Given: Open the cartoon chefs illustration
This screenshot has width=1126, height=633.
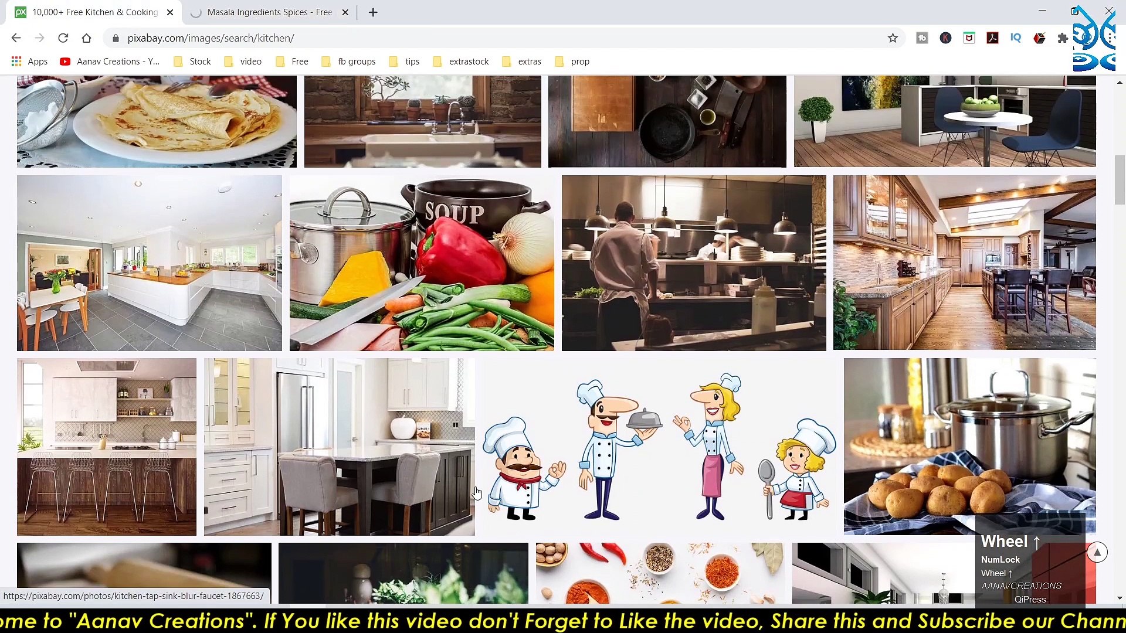Looking at the screenshot, I should coord(659,447).
